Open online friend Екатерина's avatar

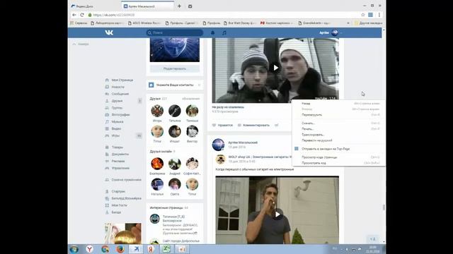pyautogui.click(x=157, y=164)
